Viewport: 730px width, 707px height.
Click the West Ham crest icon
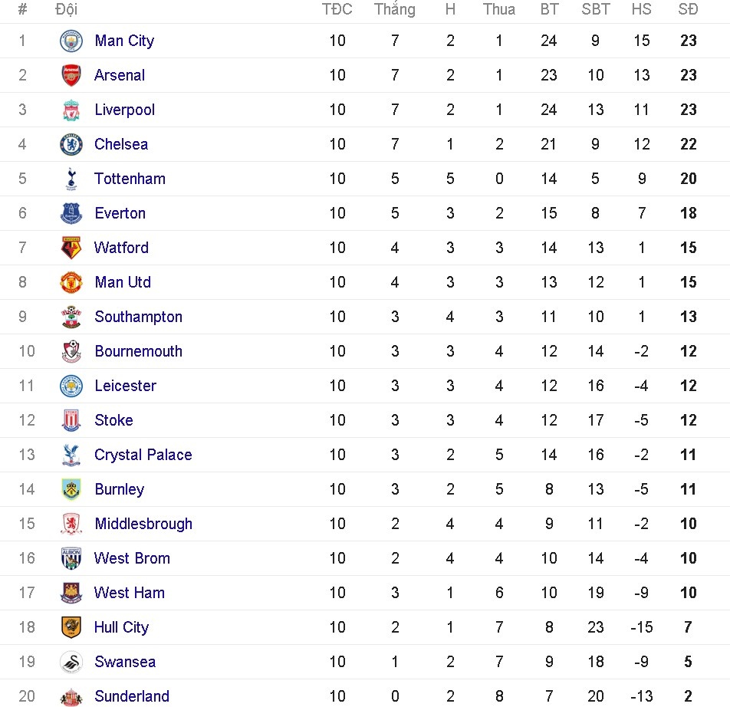pyautogui.click(x=71, y=593)
